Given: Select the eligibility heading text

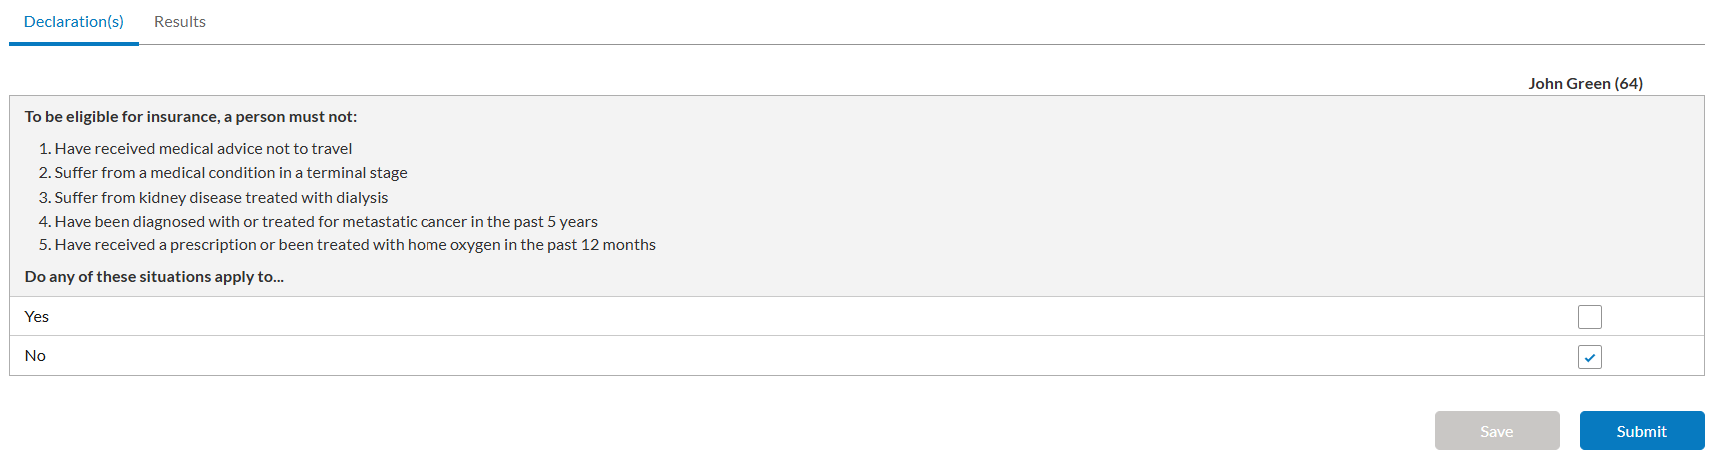Looking at the screenshot, I should coord(191,117).
